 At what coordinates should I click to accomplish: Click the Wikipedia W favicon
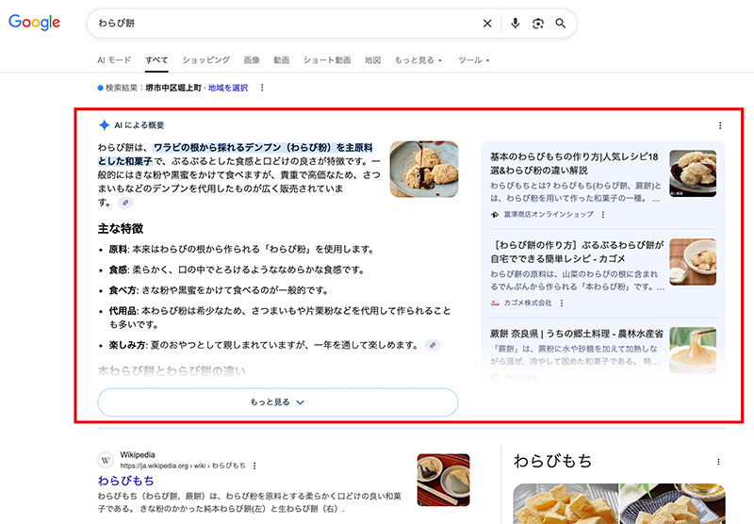pyautogui.click(x=106, y=460)
